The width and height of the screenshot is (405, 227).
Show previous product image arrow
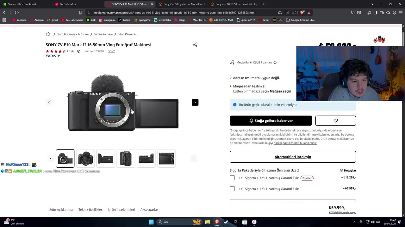pos(49,102)
